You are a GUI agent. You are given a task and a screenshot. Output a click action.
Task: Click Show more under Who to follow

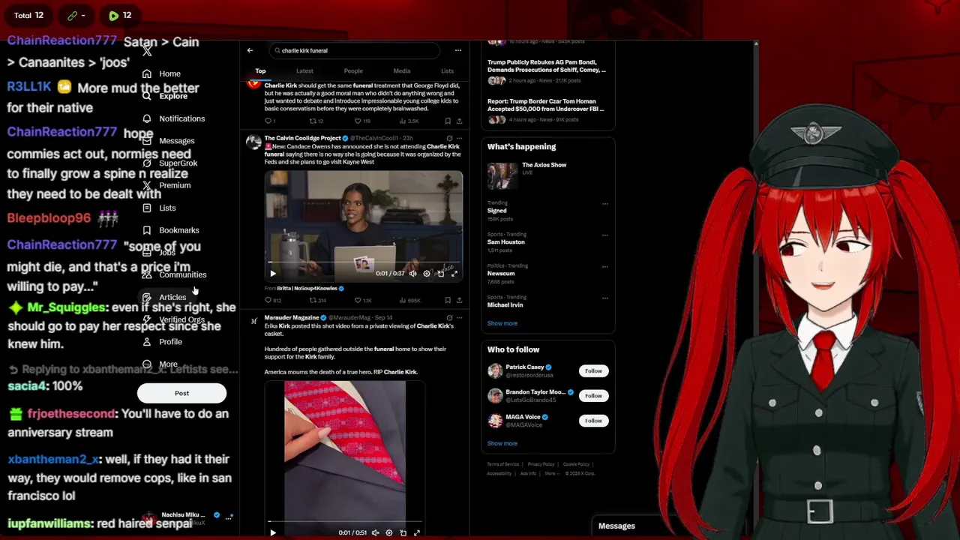click(502, 443)
